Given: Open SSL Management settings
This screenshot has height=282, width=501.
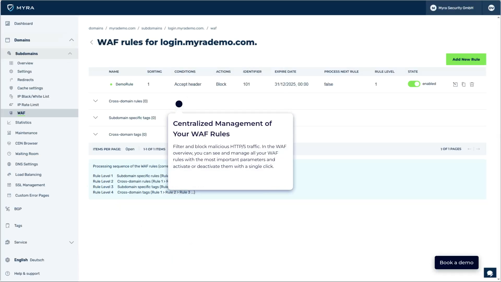Looking at the screenshot, I should (30, 185).
